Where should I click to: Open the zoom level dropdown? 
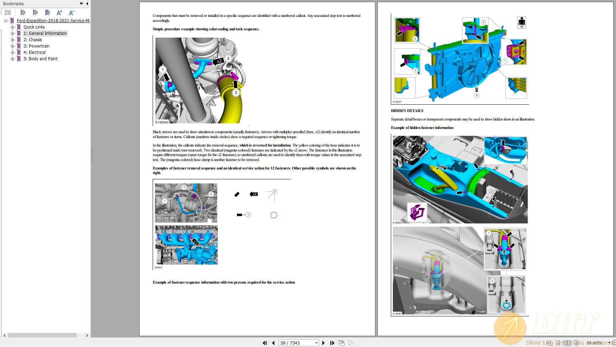pyautogui.click(x=609, y=343)
